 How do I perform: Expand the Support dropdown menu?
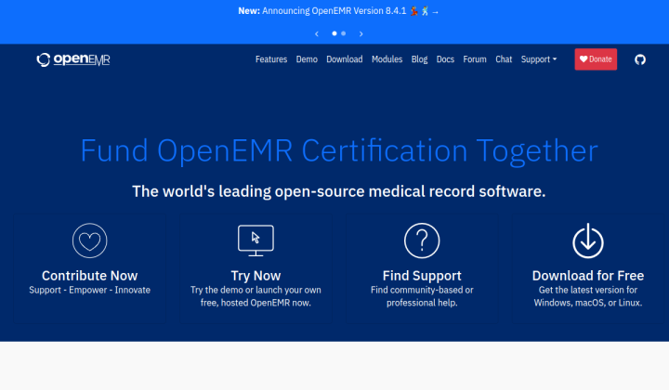[x=538, y=59]
